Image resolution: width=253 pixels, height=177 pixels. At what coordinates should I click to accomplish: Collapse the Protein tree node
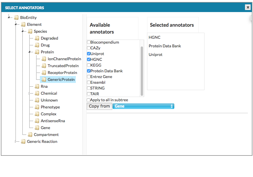click(x=30, y=52)
